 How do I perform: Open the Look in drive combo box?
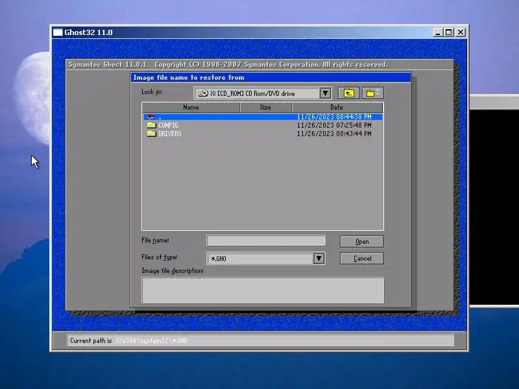pos(263,93)
